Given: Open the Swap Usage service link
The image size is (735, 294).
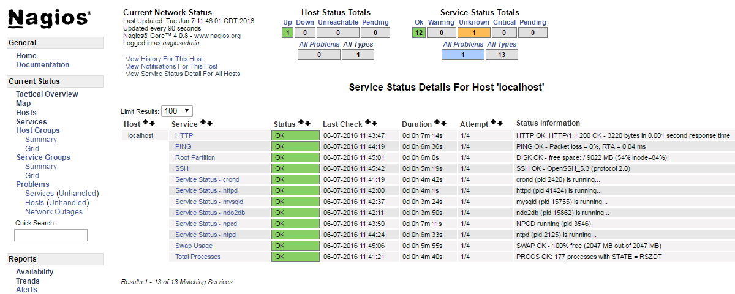Looking at the screenshot, I should (194, 246).
